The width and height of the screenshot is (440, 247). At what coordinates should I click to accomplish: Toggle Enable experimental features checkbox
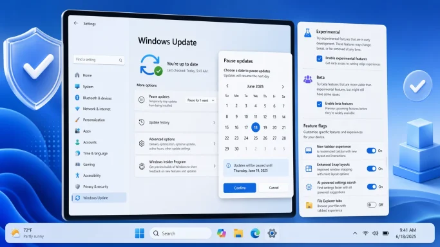(320, 59)
